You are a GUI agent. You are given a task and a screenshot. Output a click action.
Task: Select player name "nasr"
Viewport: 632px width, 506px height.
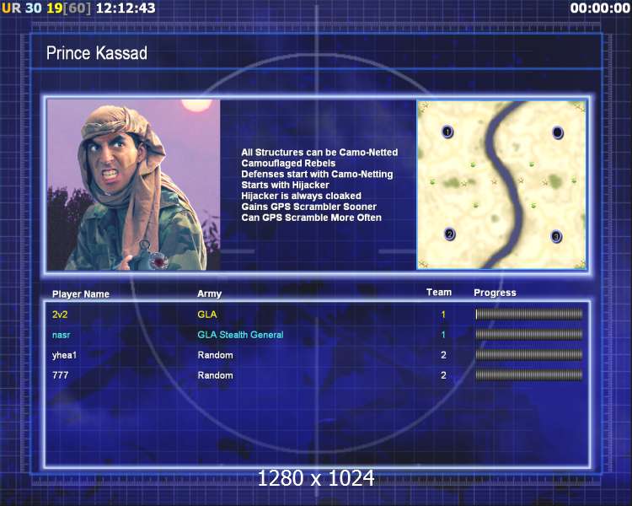coord(61,335)
